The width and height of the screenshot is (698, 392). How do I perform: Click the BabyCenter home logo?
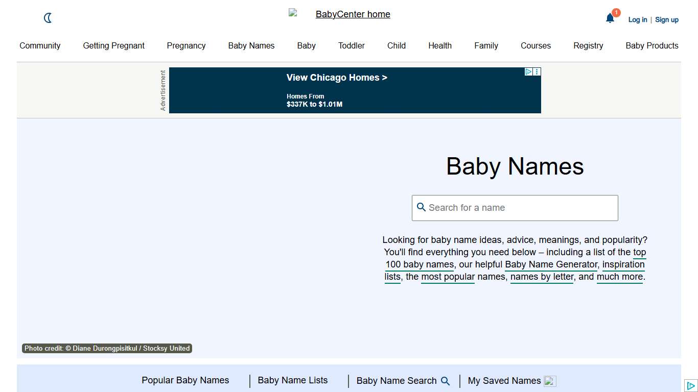(x=353, y=14)
